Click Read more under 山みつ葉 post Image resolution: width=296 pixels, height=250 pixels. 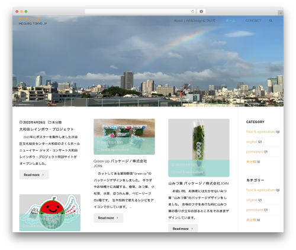(x=183, y=229)
